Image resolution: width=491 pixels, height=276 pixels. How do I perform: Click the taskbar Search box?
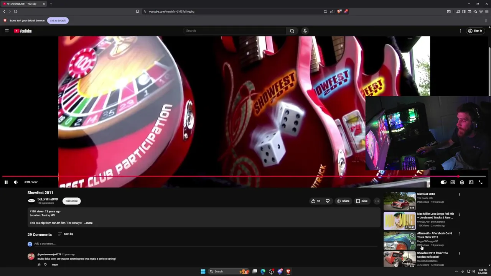coord(229,271)
